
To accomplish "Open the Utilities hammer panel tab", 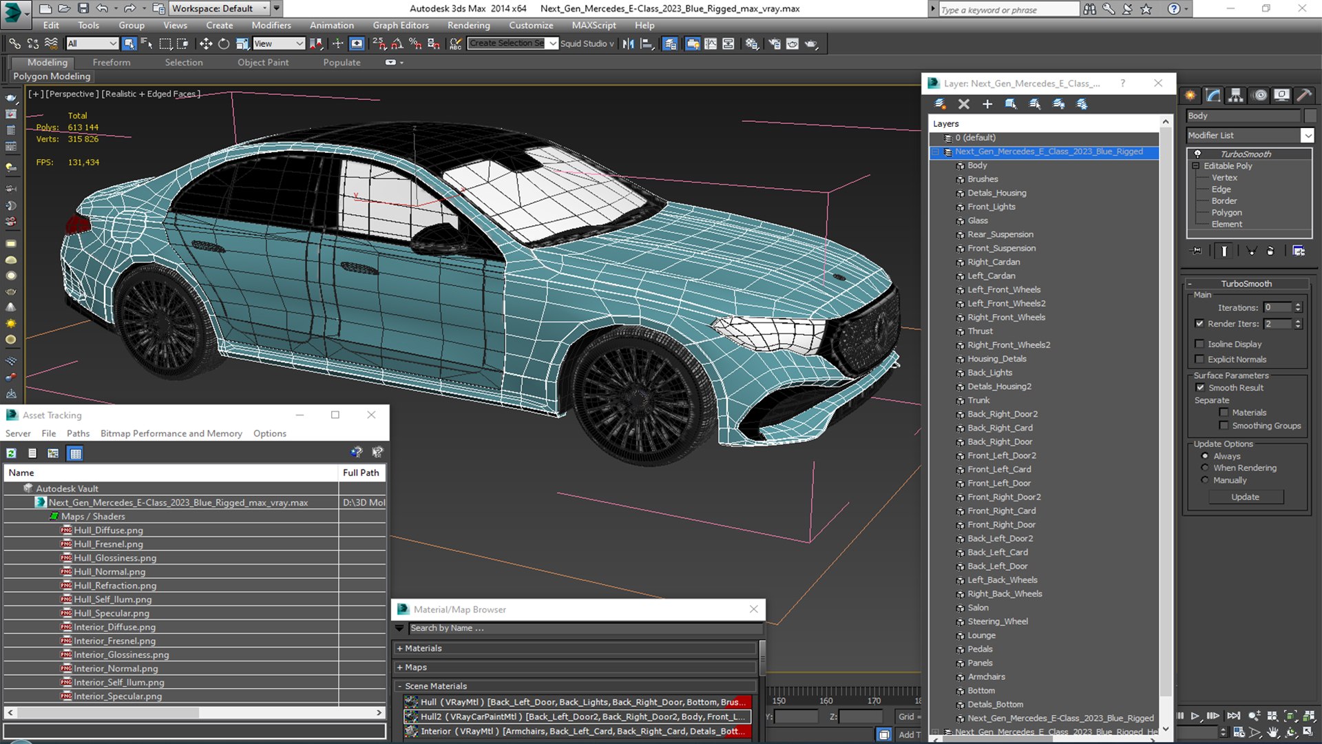I will pos(1304,95).
